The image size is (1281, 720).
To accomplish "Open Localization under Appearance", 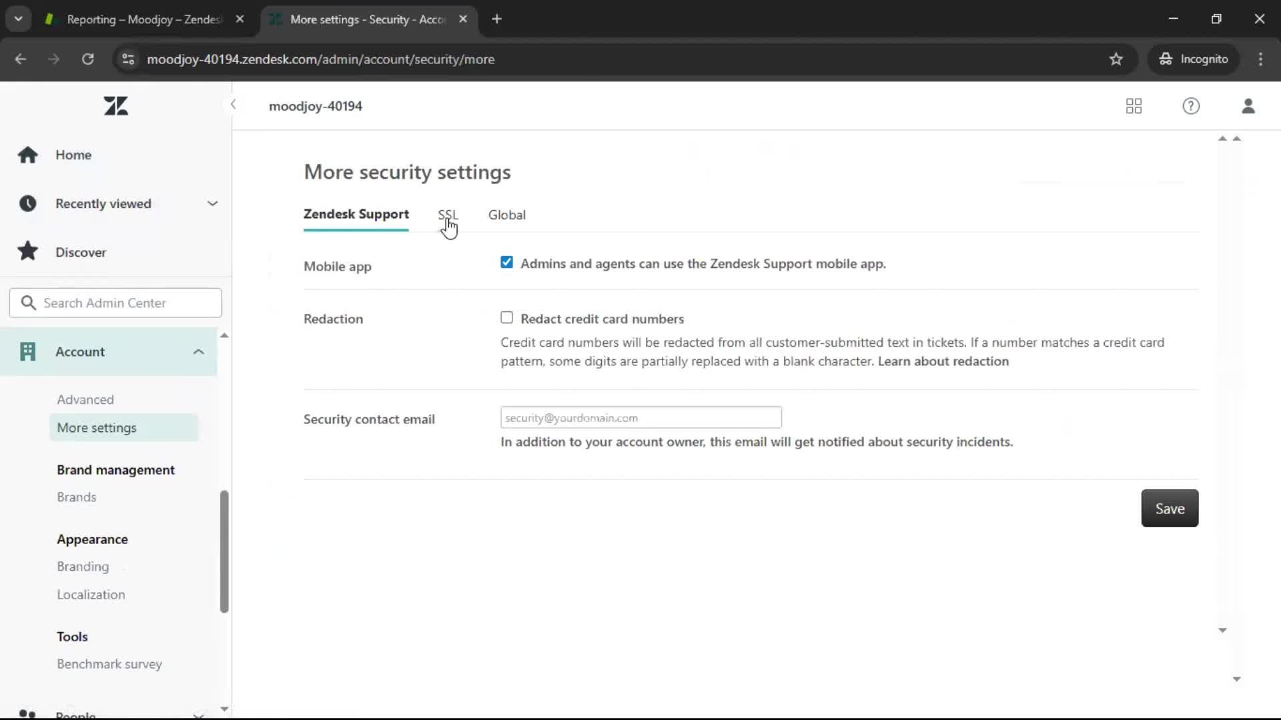I will [x=91, y=594].
